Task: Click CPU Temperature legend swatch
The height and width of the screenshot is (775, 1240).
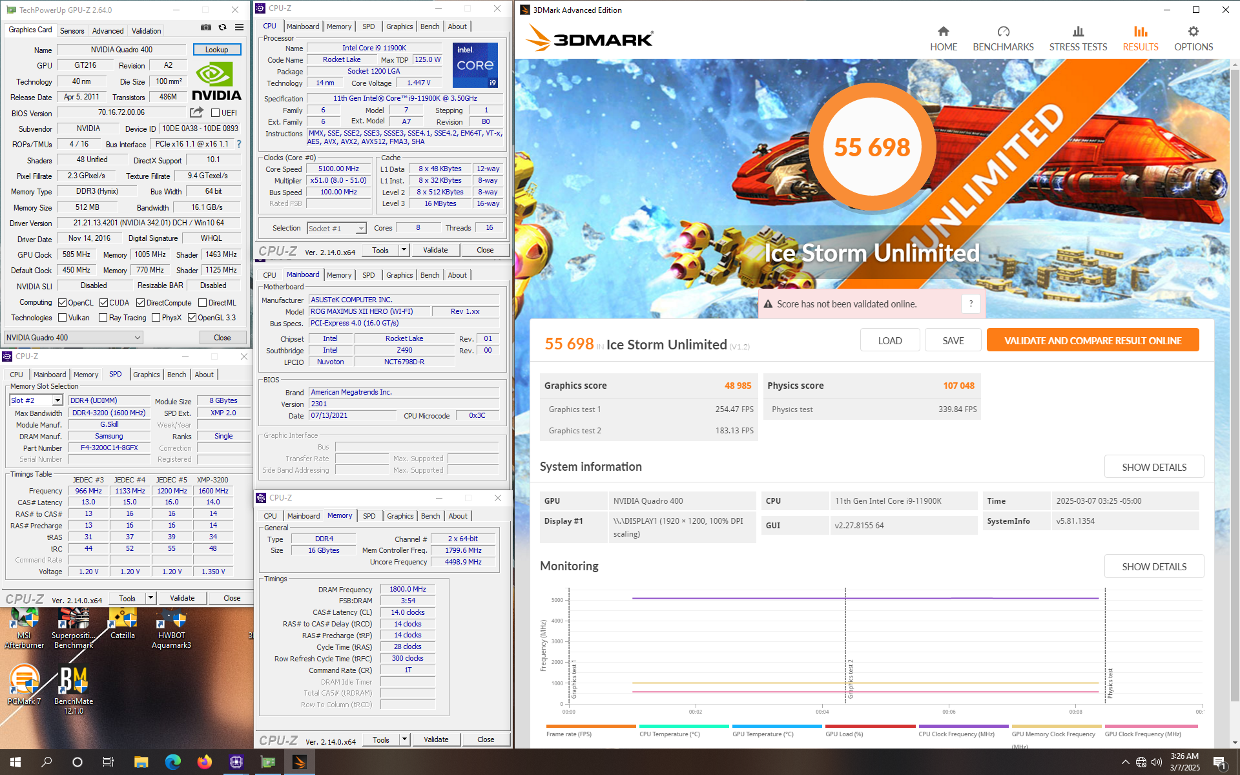Action: point(684,726)
